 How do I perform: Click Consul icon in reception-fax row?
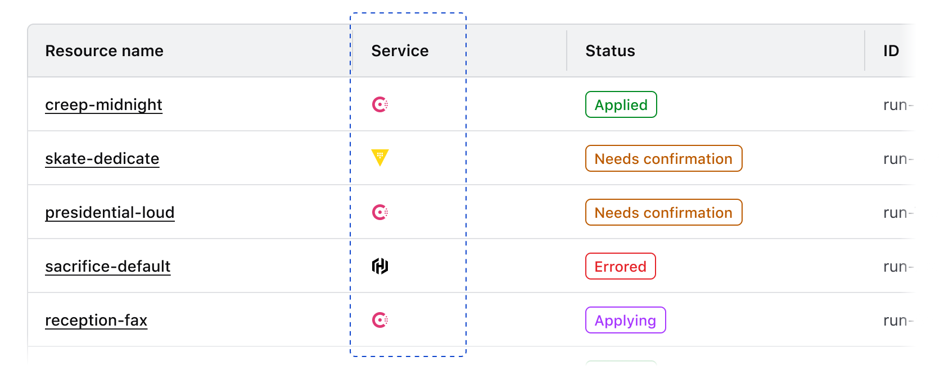380,320
